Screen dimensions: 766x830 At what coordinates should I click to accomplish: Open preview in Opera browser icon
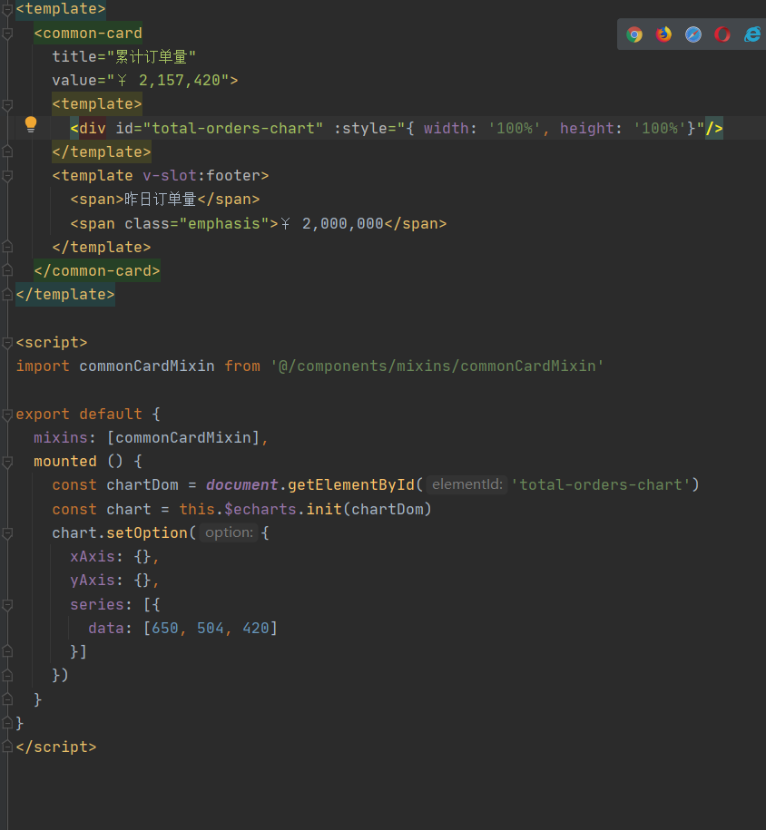722,34
